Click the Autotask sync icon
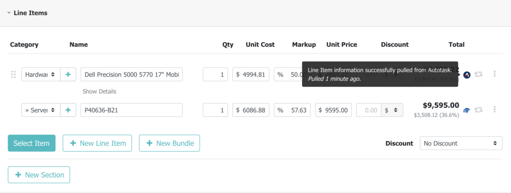Viewport: 511px width, 193px height. [x=467, y=75]
